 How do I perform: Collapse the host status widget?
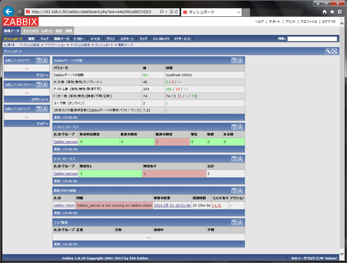click(240, 159)
